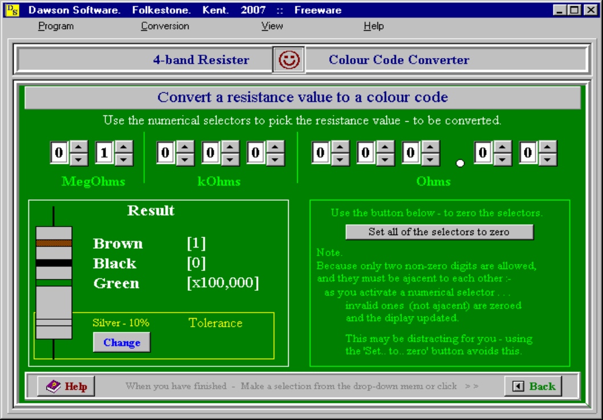Open the Help menu
The height and width of the screenshot is (420, 603).
[374, 26]
